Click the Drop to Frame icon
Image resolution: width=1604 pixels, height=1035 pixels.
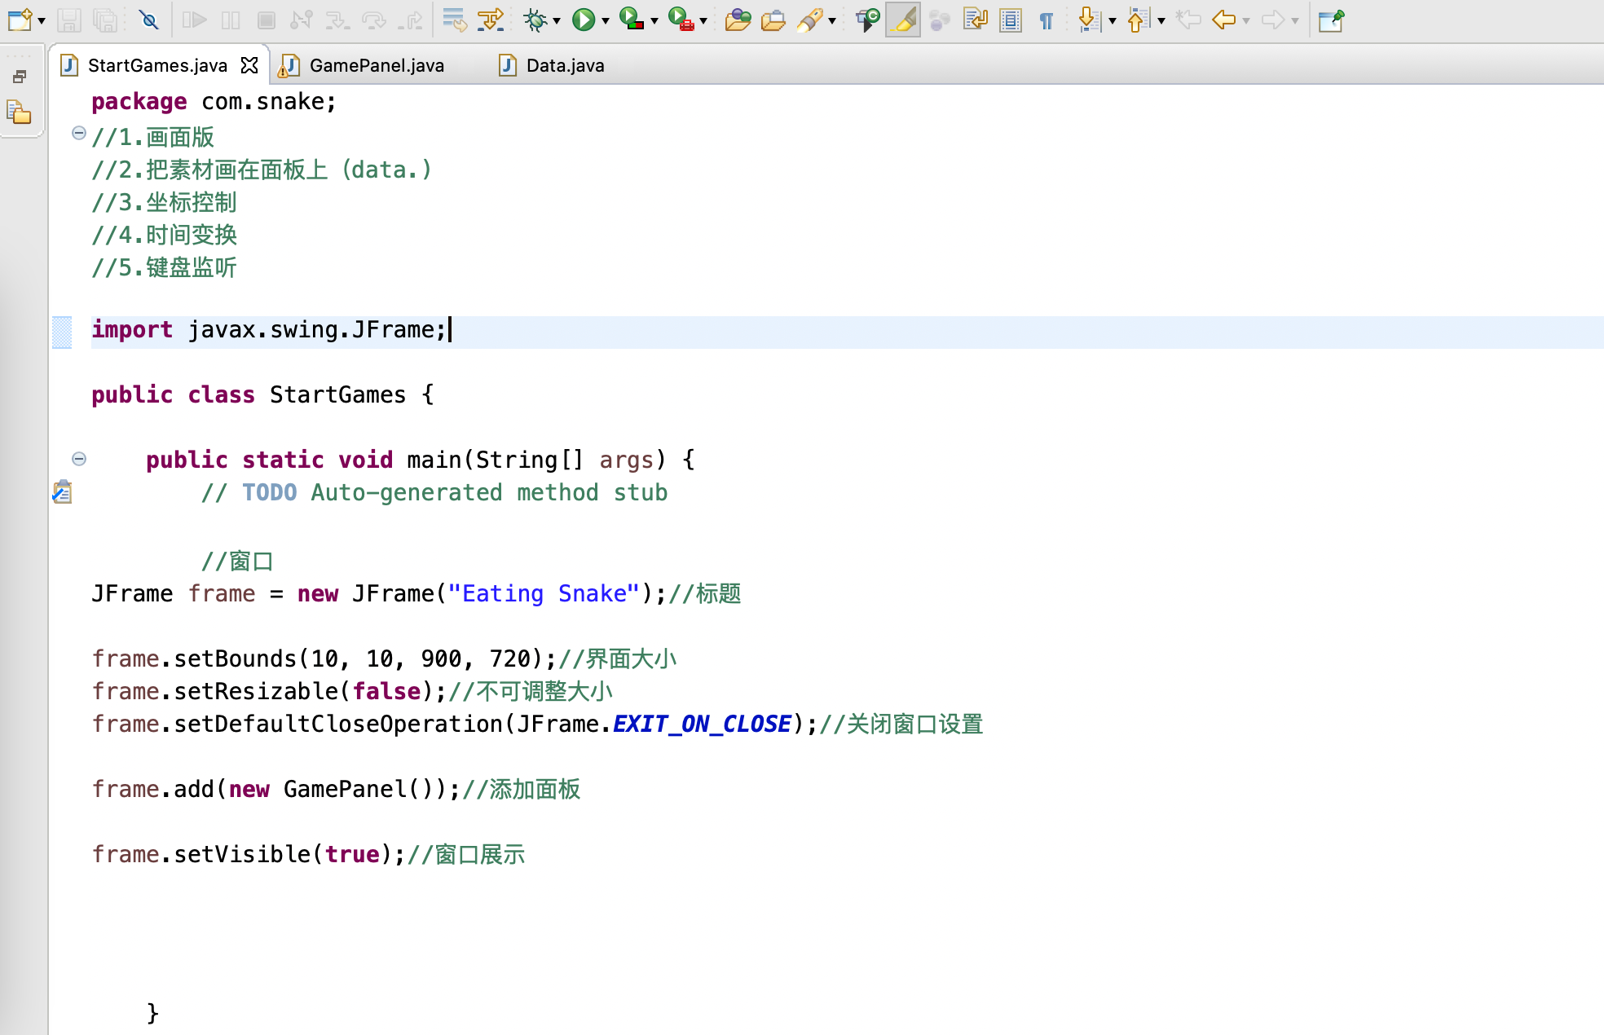(454, 20)
